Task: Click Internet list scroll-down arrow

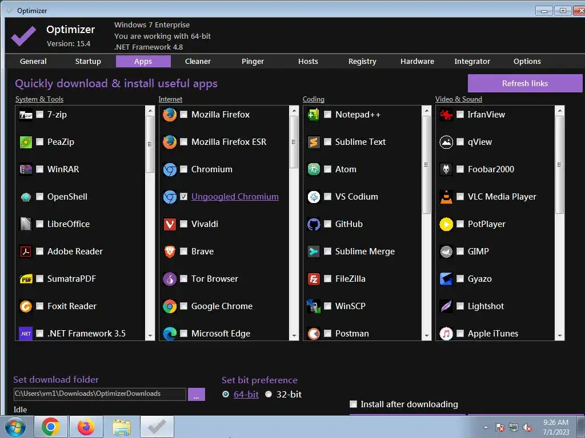Action: pyautogui.click(x=294, y=335)
